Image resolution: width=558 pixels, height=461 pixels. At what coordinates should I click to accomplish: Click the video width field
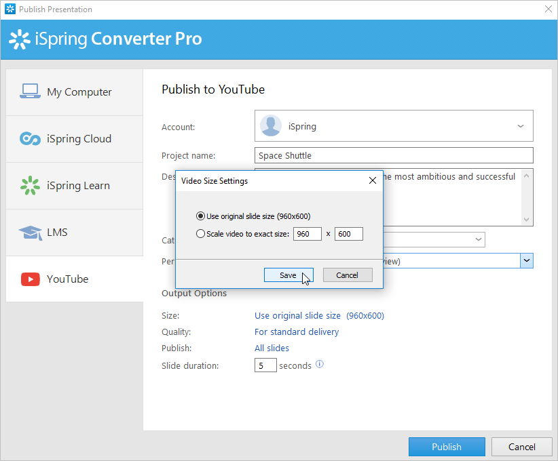pos(307,234)
